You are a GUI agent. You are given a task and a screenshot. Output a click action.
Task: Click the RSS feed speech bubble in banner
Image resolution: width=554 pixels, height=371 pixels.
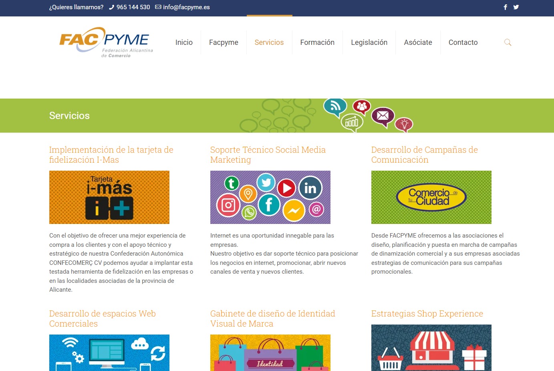335,107
